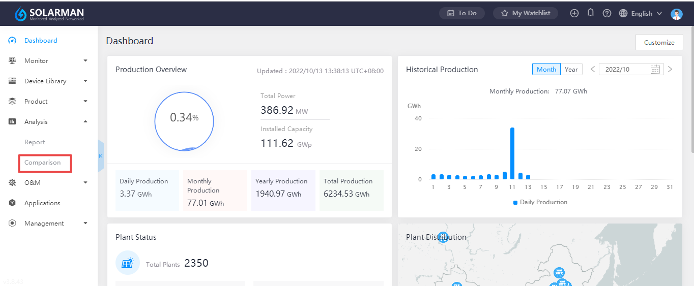This screenshot has width=694, height=286.
Task: Click the plus icon in header
Action: tap(574, 13)
